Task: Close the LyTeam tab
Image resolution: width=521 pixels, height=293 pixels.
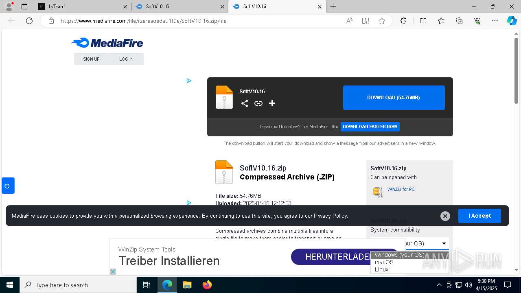Action: coord(125,7)
